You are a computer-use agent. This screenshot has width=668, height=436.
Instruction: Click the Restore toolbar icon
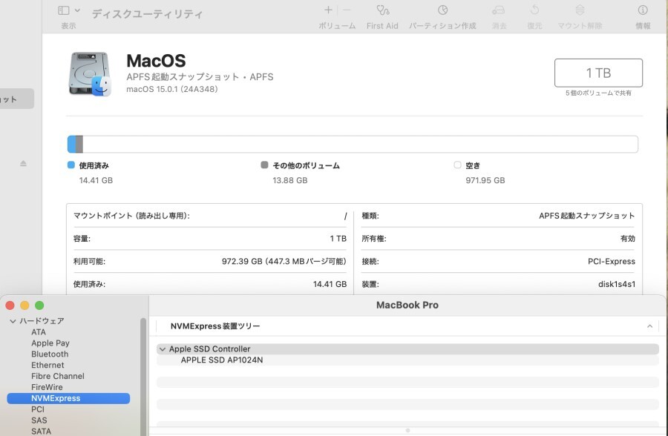pyautogui.click(x=534, y=10)
